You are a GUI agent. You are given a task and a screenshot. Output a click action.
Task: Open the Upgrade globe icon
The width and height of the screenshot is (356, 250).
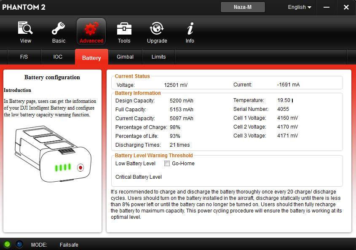pyautogui.click(x=157, y=28)
